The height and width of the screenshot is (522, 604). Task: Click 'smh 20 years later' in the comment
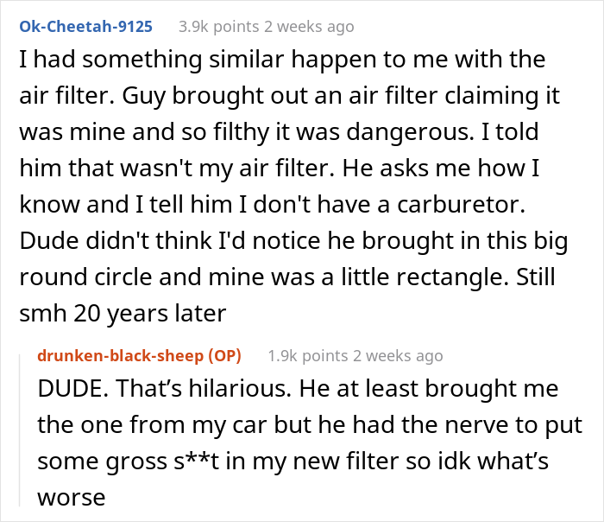tap(123, 313)
